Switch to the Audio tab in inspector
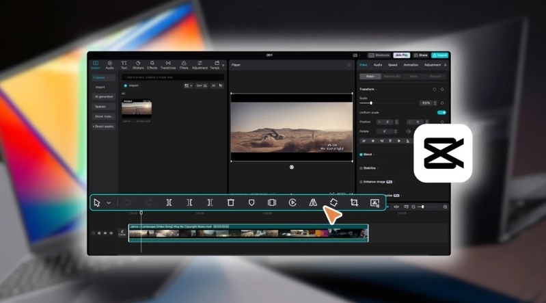546x303 pixels. pos(378,65)
